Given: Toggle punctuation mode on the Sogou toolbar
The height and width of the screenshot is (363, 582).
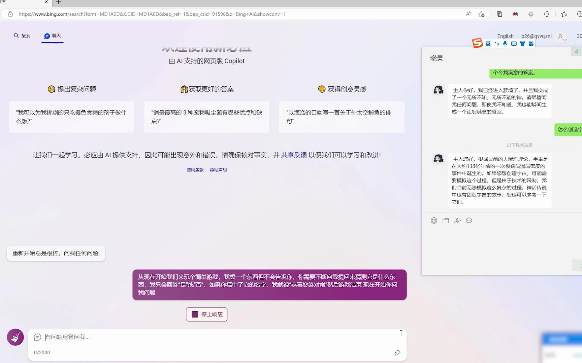Looking at the screenshot, I should click(x=497, y=44).
